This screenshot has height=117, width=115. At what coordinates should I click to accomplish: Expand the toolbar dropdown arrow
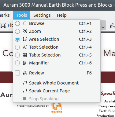pos(103,27)
